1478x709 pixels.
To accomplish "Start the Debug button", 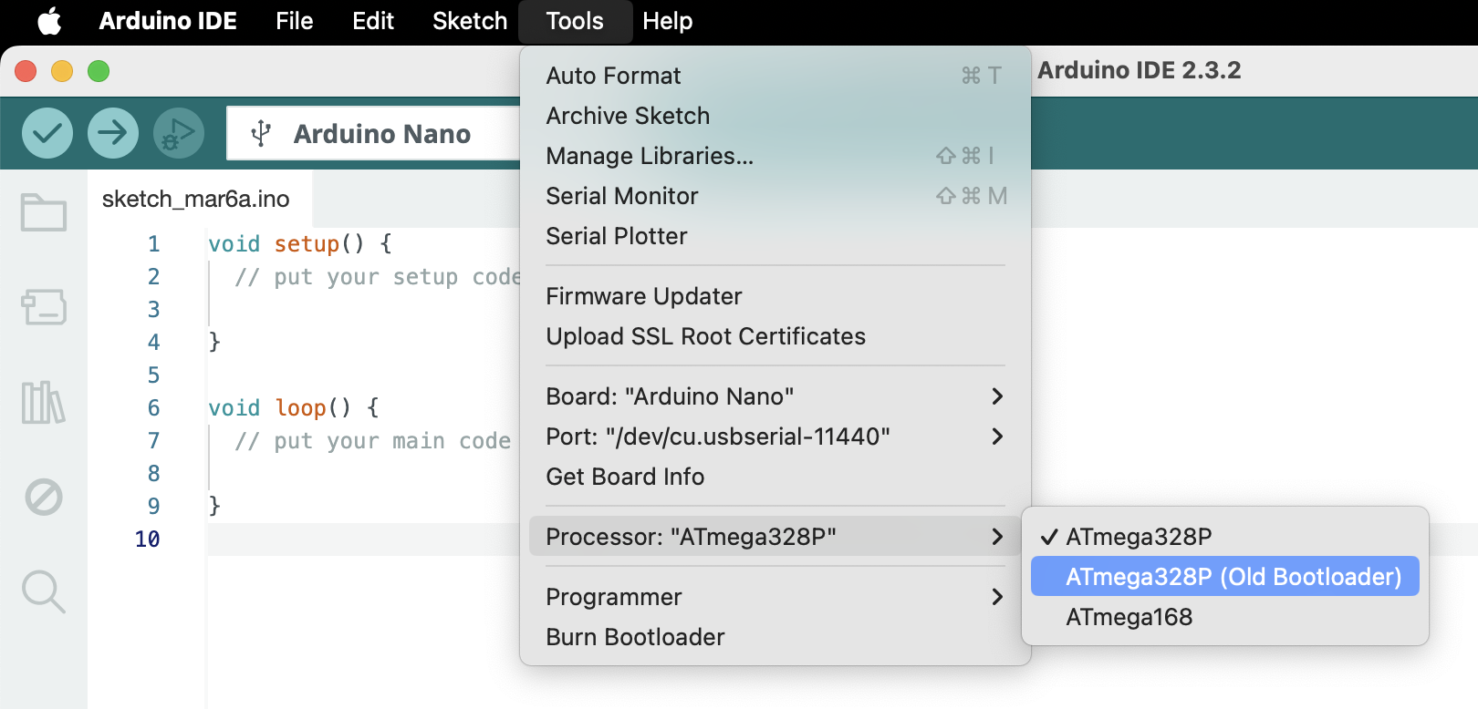I will 179,133.
